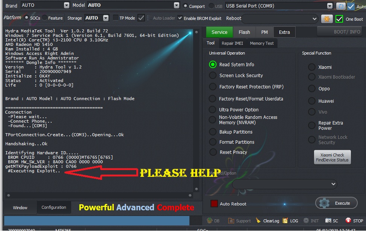Switch to the Memory Test sub-tab
Screen dimensions: 366x231
pyautogui.click(x=262, y=43)
